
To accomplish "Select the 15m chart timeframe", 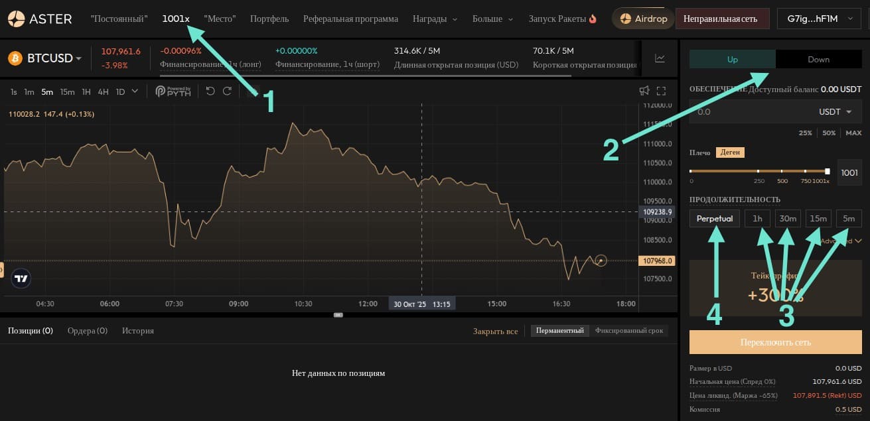I will click(67, 92).
